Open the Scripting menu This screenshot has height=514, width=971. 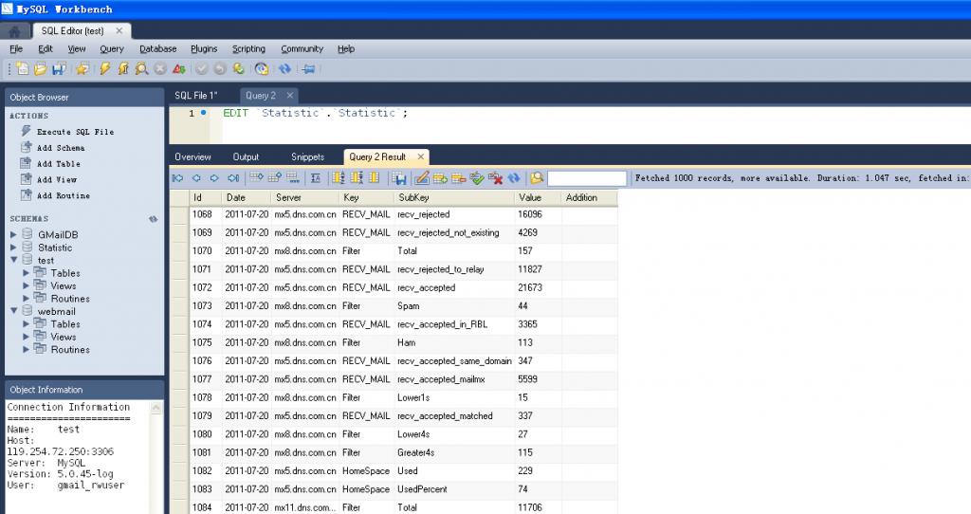click(x=248, y=49)
